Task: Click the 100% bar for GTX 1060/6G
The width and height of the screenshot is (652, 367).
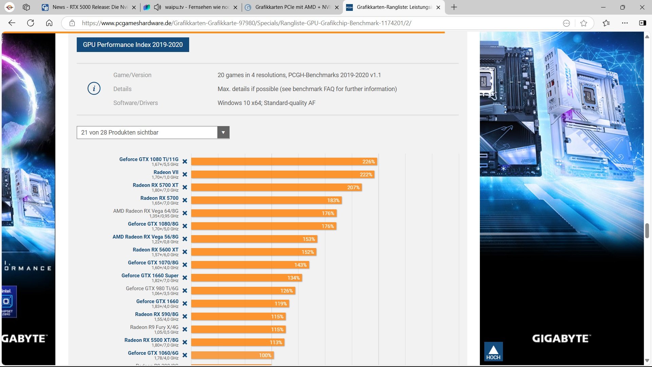Action: click(x=233, y=355)
